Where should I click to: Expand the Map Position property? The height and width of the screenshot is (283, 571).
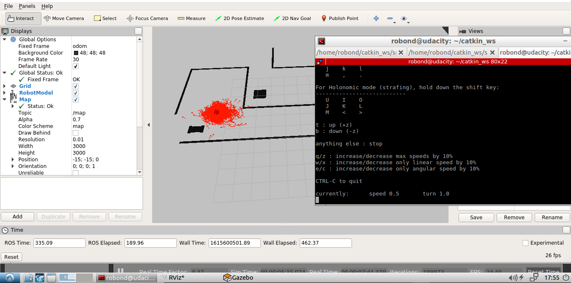click(12, 159)
